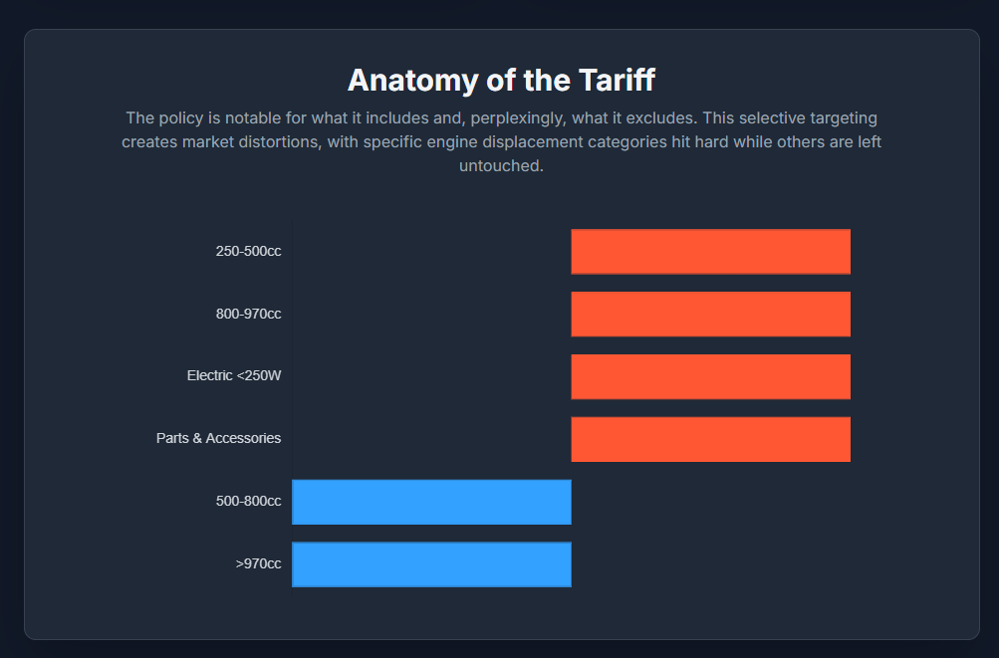Click the orange 250-500cc bar
The width and height of the screenshot is (999, 658).
click(x=710, y=251)
